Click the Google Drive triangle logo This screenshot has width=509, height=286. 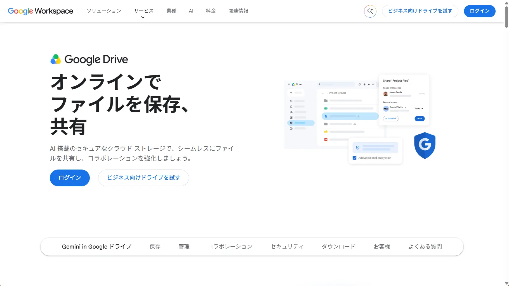pyautogui.click(x=56, y=59)
